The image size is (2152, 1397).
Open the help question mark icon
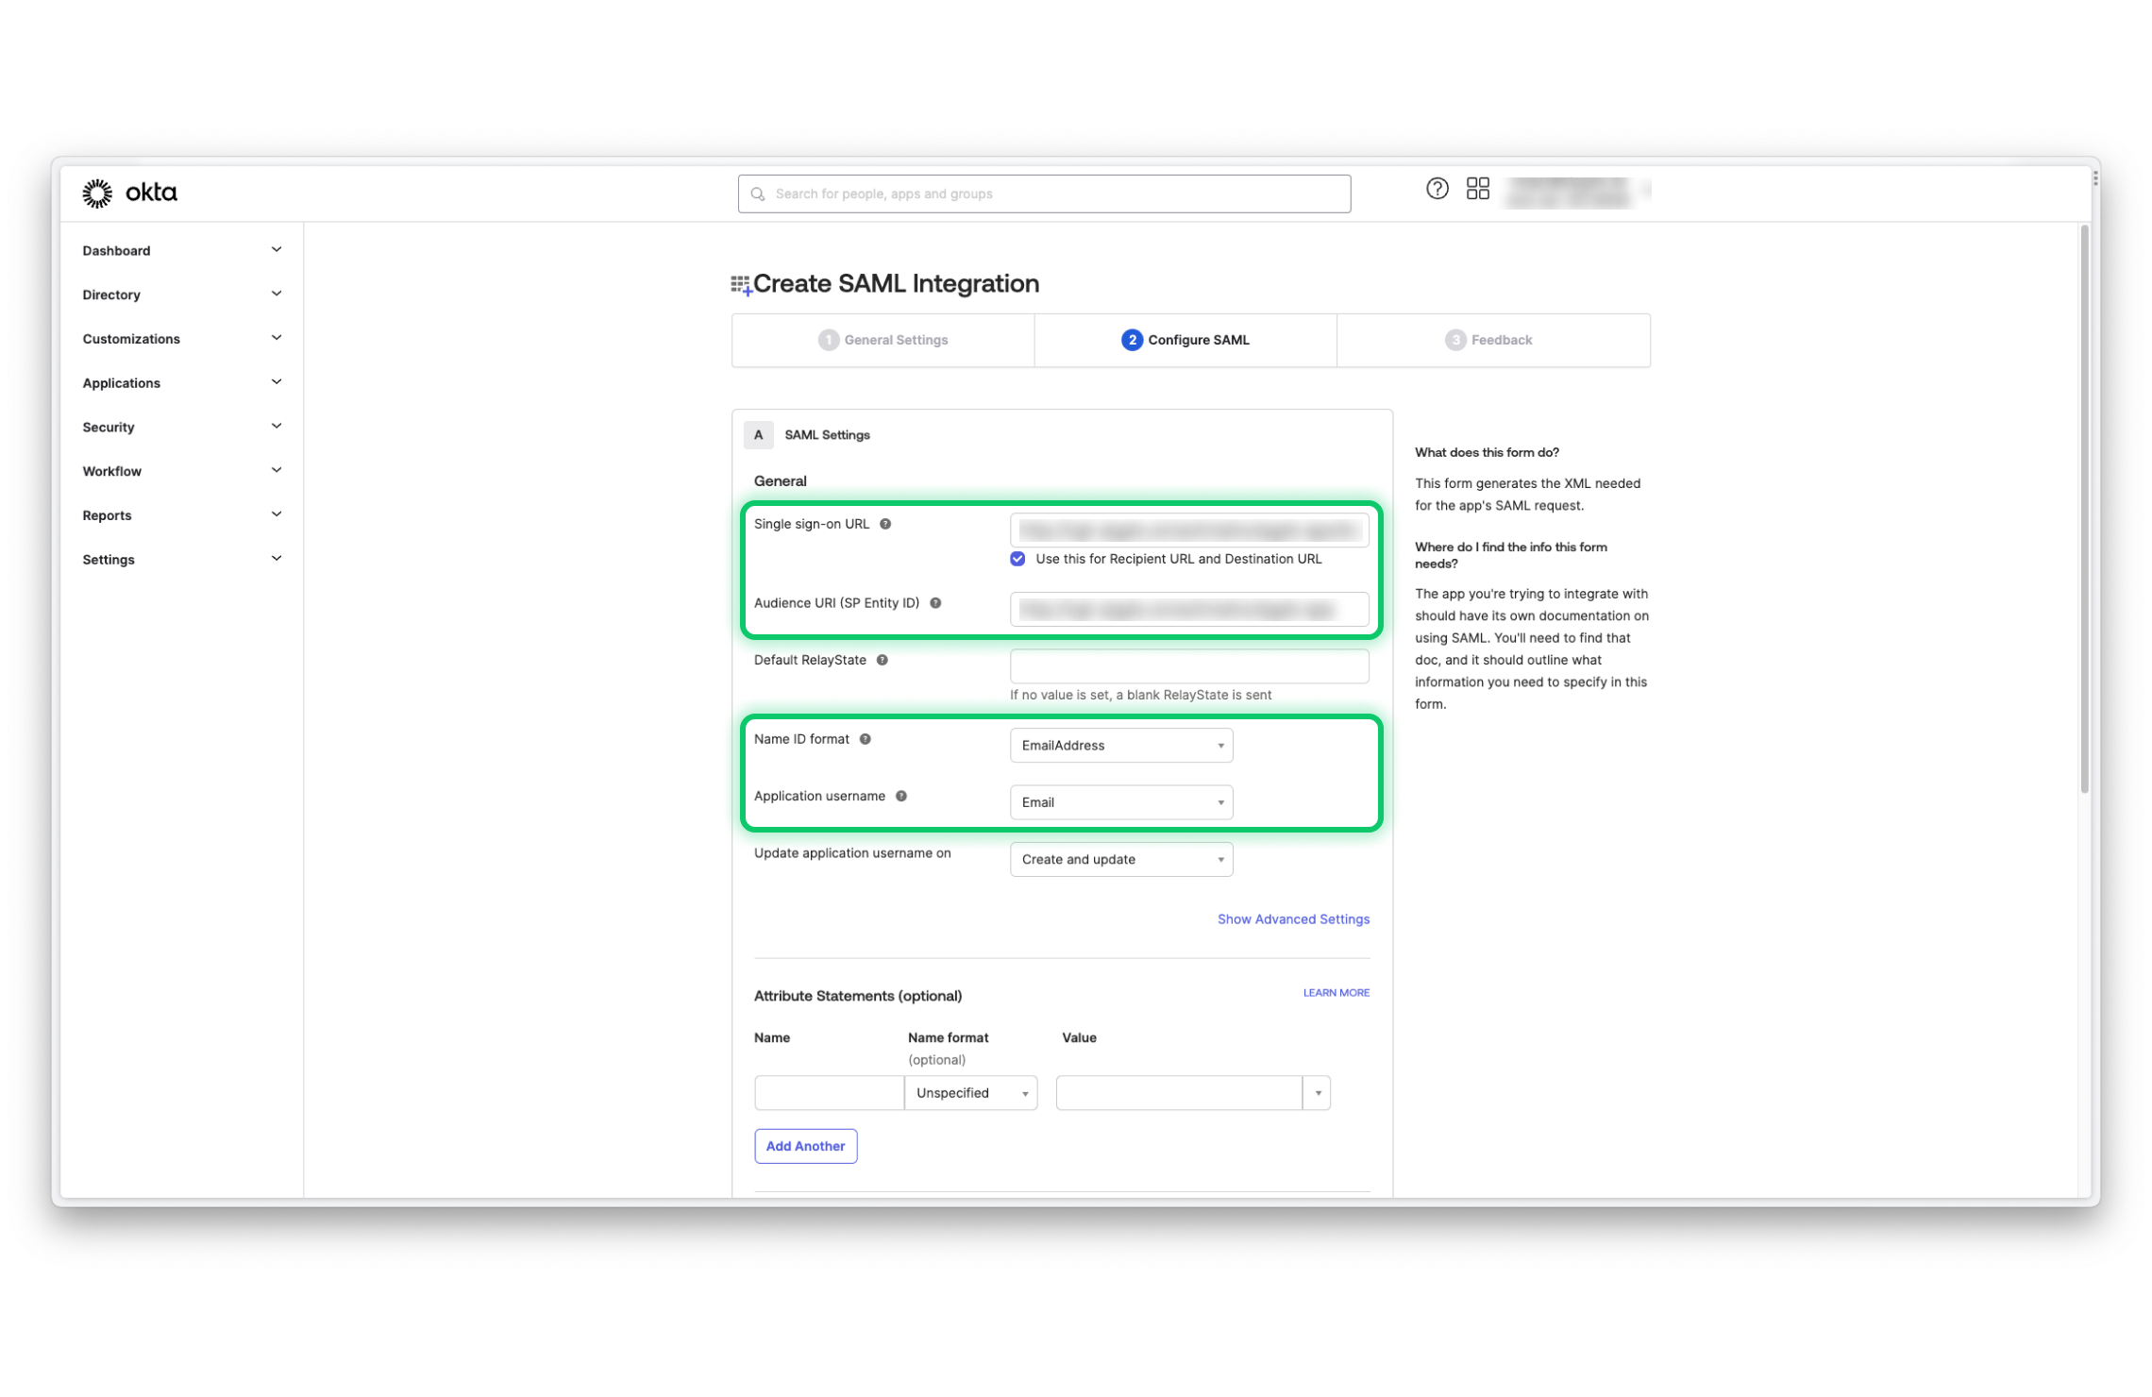pos(1437,189)
